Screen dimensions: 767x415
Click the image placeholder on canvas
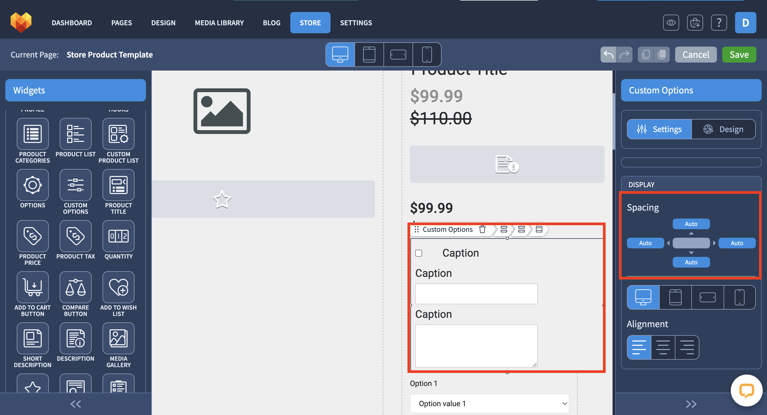click(222, 111)
